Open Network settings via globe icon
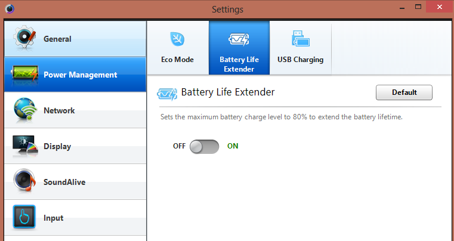 point(24,110)
